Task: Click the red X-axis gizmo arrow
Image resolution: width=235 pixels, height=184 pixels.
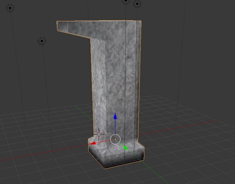Action: [94, 143]
